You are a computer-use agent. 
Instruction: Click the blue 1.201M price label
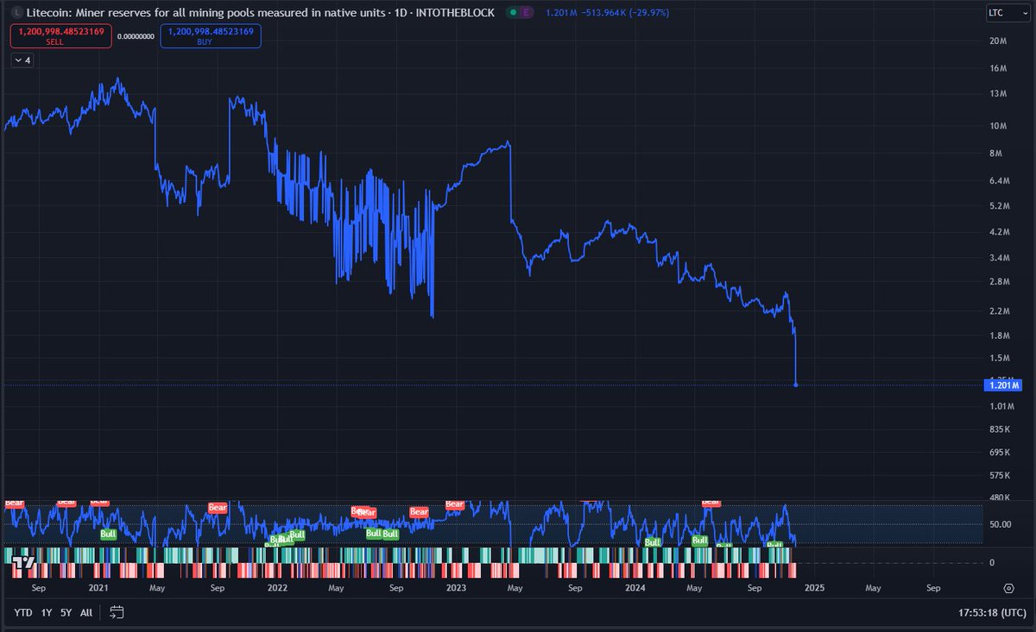pyautogui.click(x=1003, y=385)
